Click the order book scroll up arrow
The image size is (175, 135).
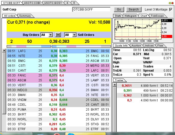[x=4, y=51]
